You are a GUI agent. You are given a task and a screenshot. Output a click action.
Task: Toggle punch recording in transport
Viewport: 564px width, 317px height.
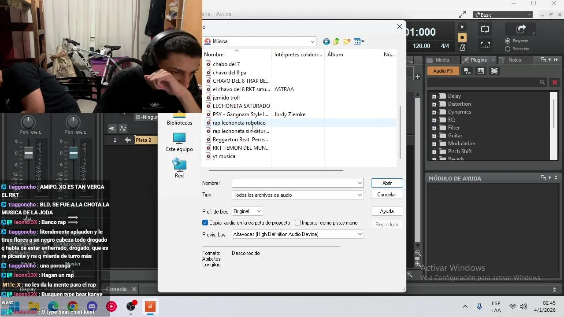(x=485, y=45)
